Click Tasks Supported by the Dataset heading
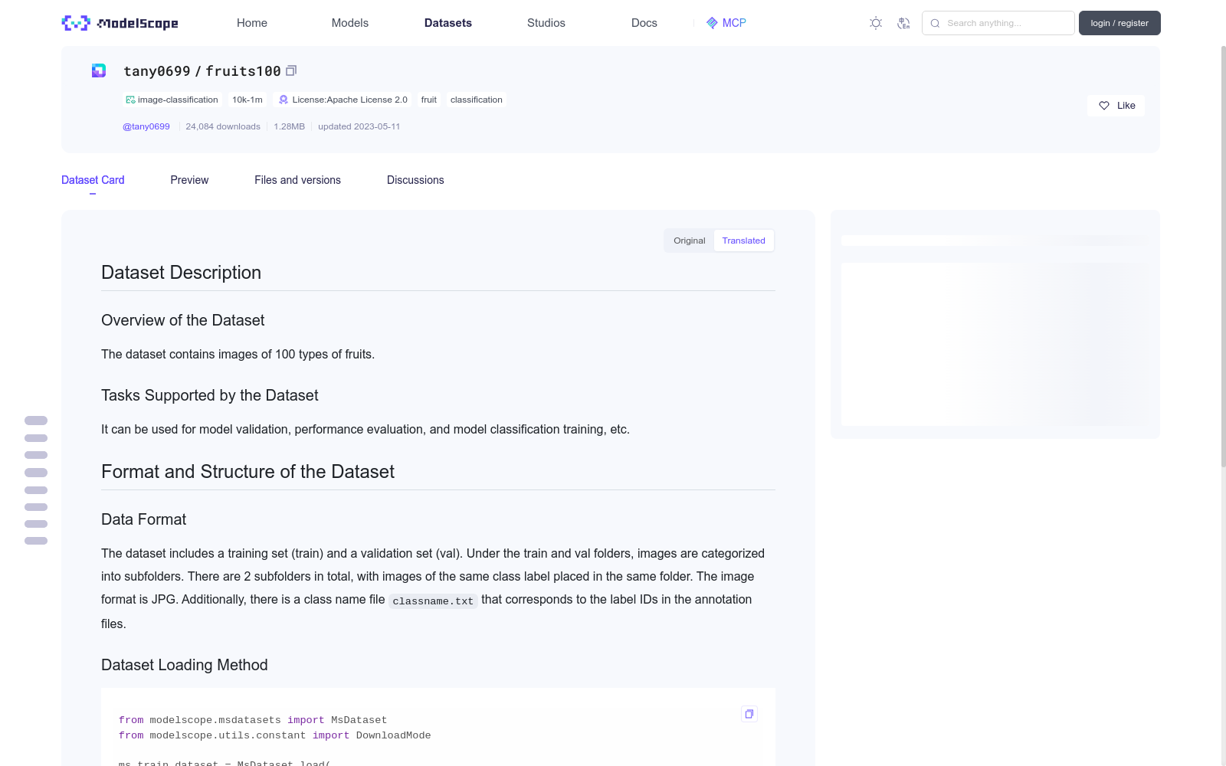 click(209, 395)
